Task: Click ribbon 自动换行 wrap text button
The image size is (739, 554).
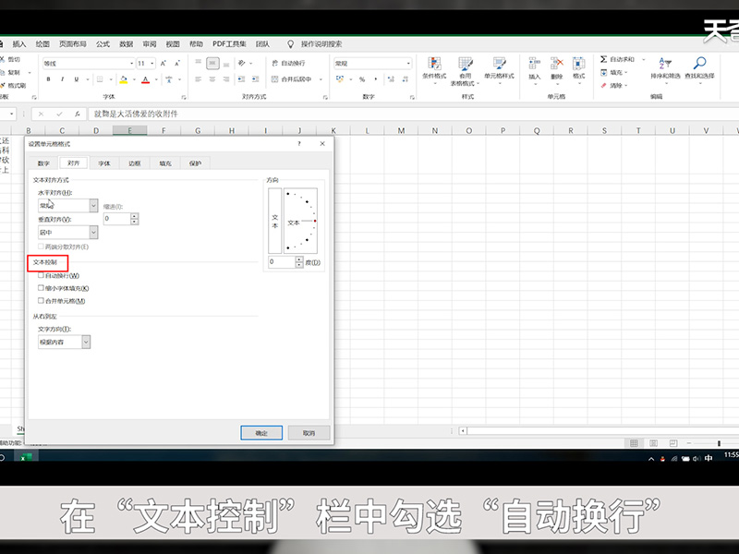Action: [288, 63]
